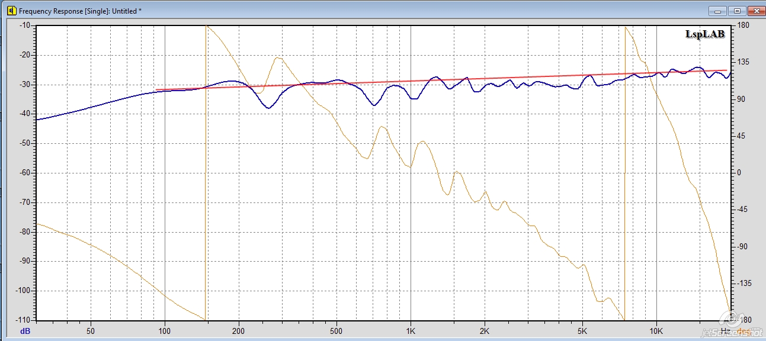Click the -45 label on the phase axis
Viewport: 766px width, 341px height.
pyautogui.click(x=742, y=210)
